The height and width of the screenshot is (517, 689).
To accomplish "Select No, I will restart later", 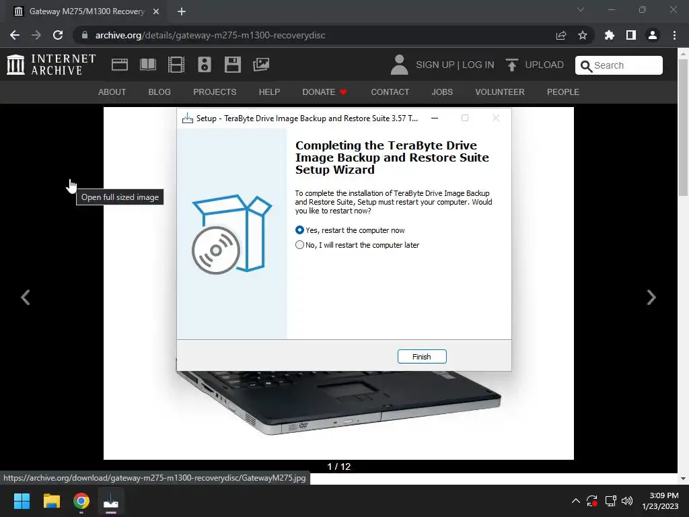I will (x=357, y=245).
